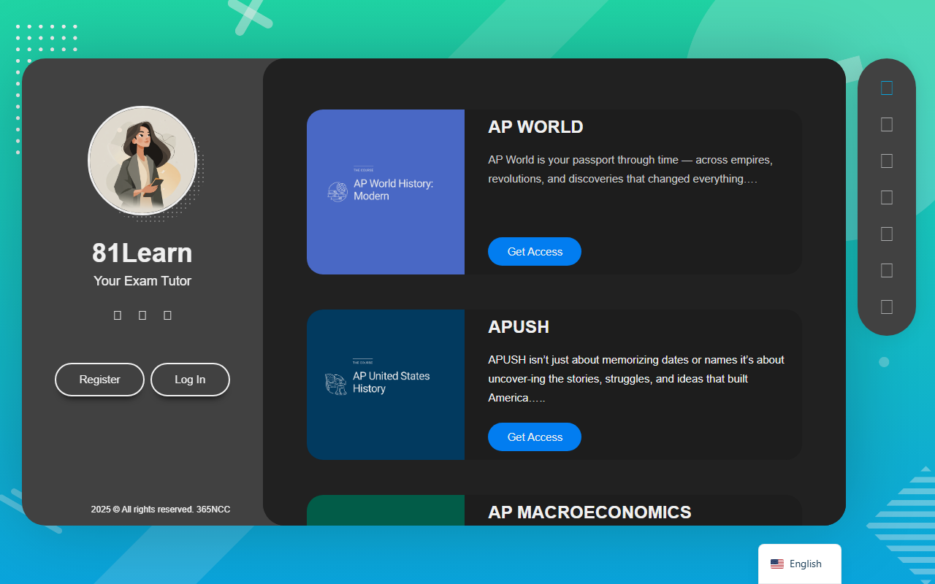Image resolution: width=935 pixels, height=584 pixels.
Task: Open the English language selector
Action: [800, 564]
